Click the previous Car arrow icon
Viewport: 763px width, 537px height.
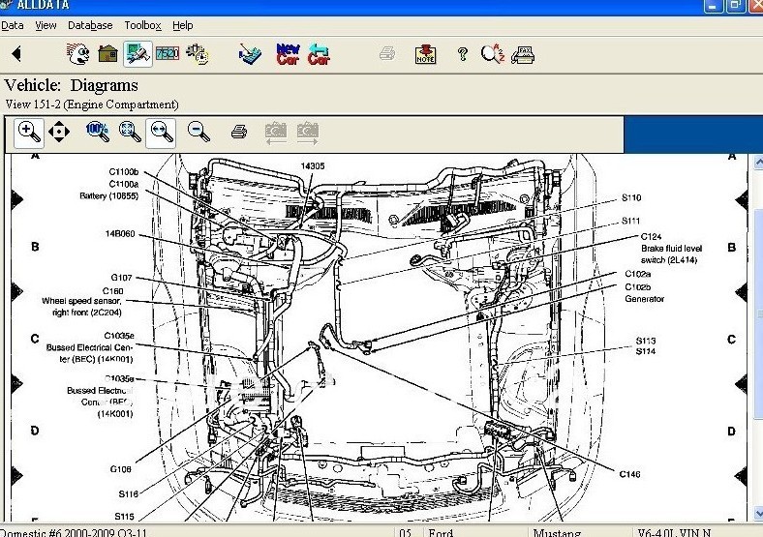(319, 54)
